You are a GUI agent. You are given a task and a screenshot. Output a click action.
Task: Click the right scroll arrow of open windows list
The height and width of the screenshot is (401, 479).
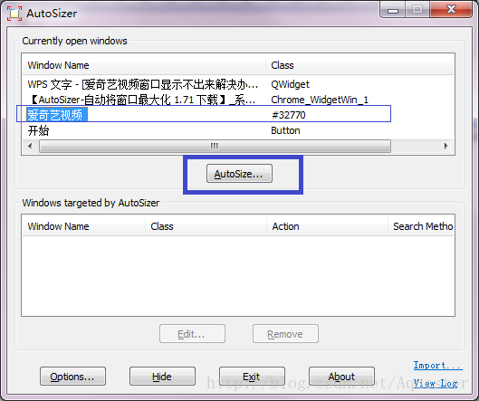446,146
